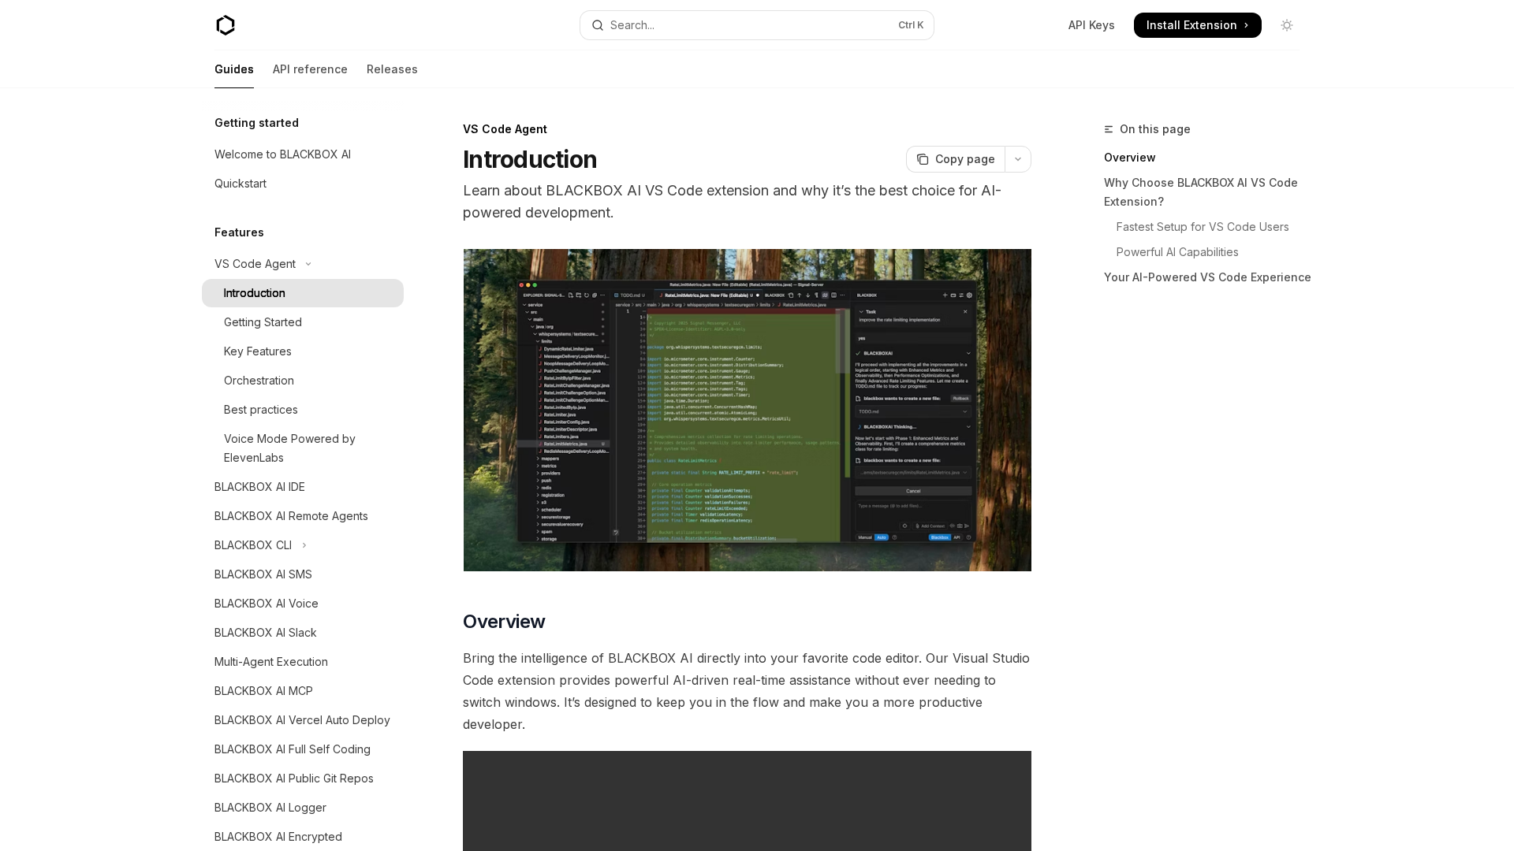Switch to the API reference tab
The image size is (1514, 851).
pyautogui.click(x=310, y=69)
